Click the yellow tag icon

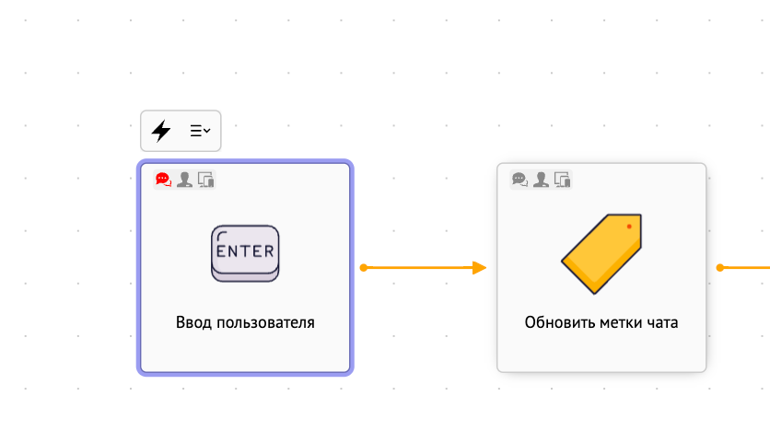tap(601, 254)
